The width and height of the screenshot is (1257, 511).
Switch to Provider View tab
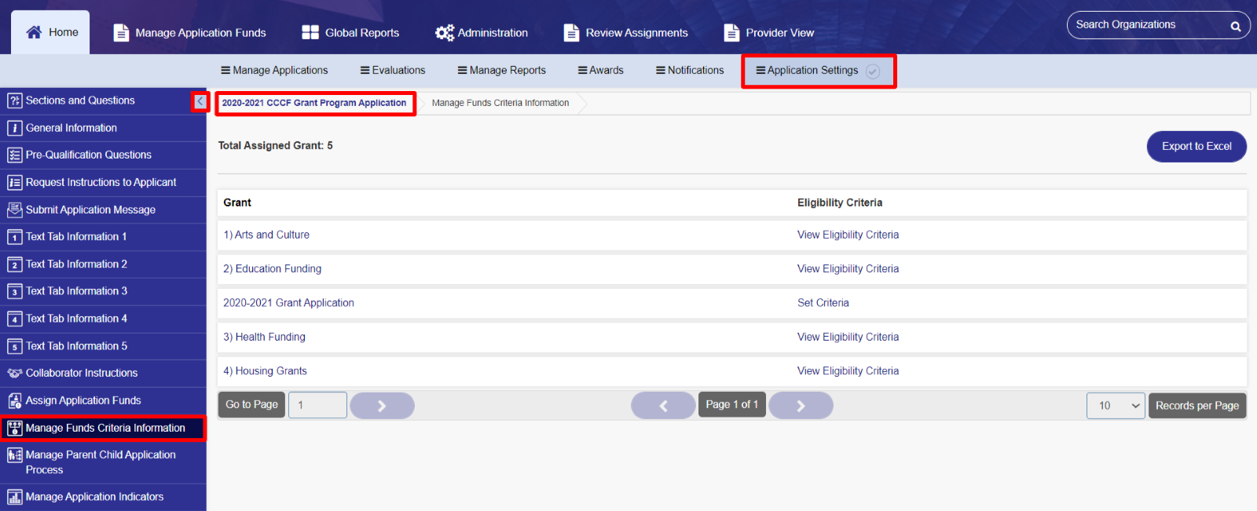click(x=769, y=33)
